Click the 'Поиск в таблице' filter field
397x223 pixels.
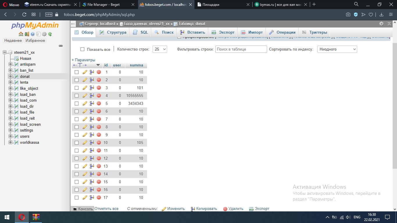(241, 49)
